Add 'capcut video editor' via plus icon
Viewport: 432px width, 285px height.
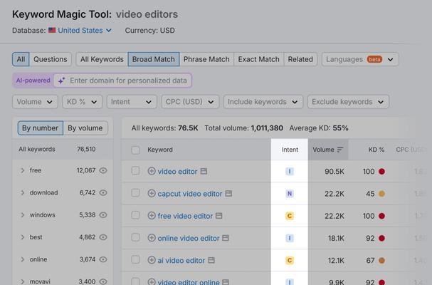tap(152, 193)
